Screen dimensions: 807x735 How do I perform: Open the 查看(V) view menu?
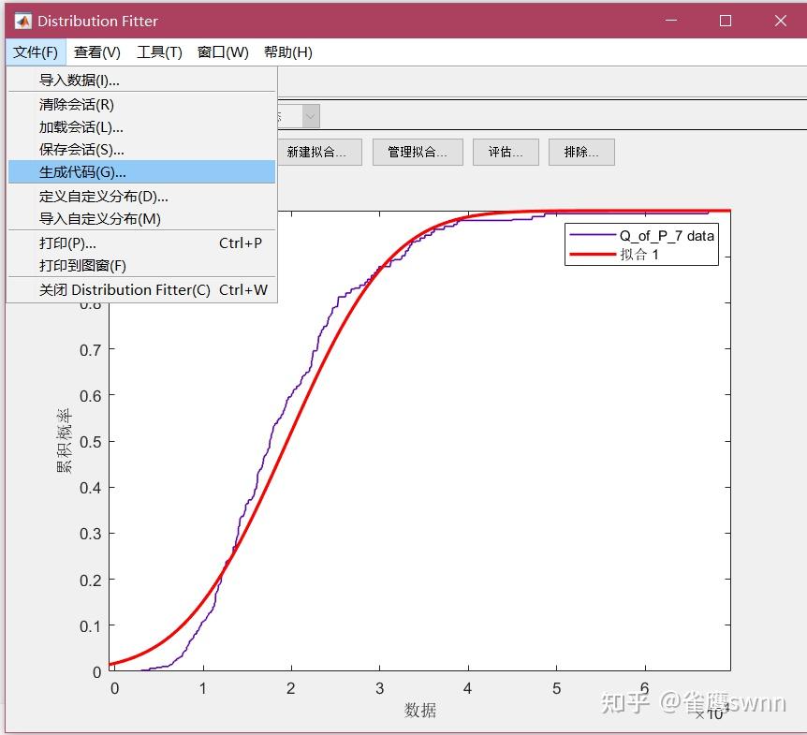pyautogui.click(x=96, y=52)
